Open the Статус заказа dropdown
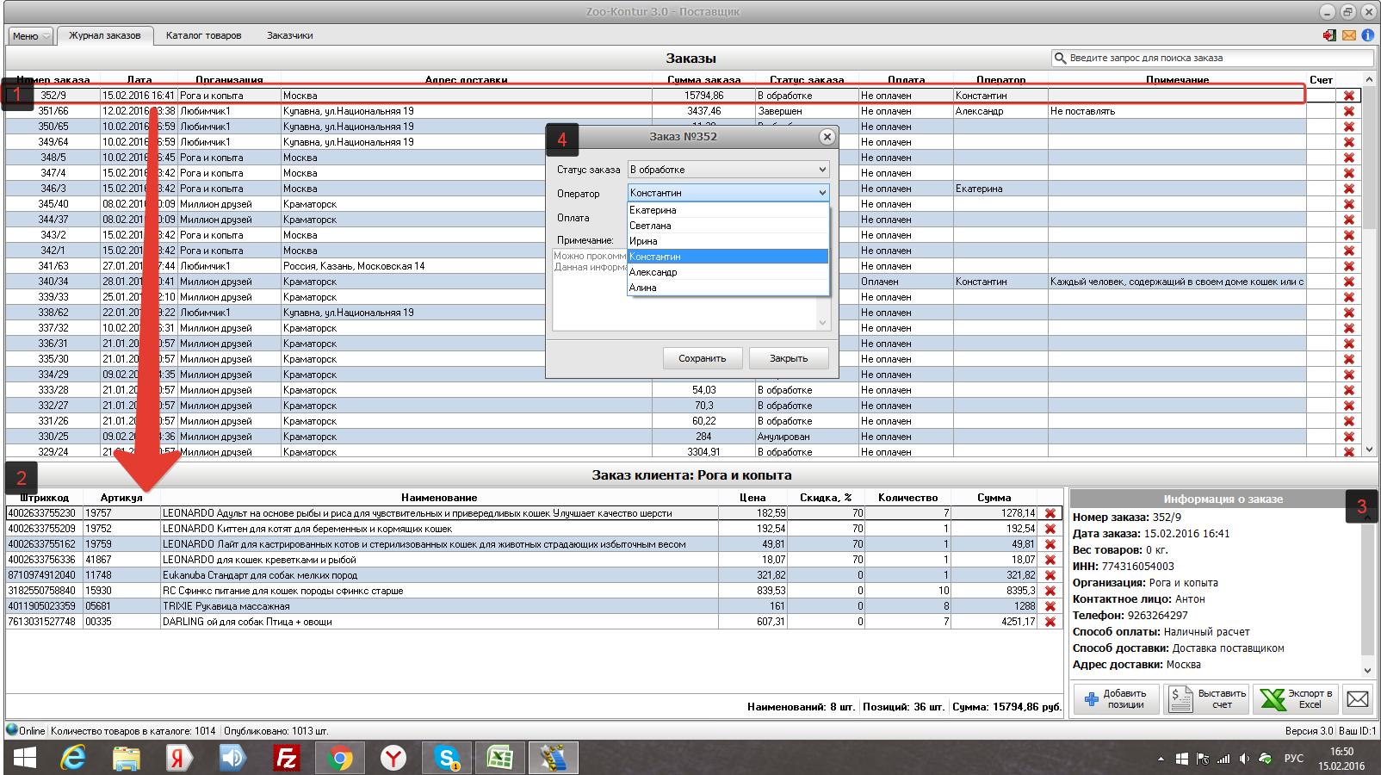This screenshot has width=1381, height=775. click(728, 170)
